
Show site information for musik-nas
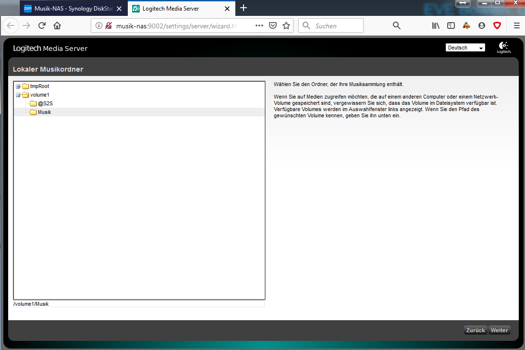pyautogui.click(x=99, y=25)
